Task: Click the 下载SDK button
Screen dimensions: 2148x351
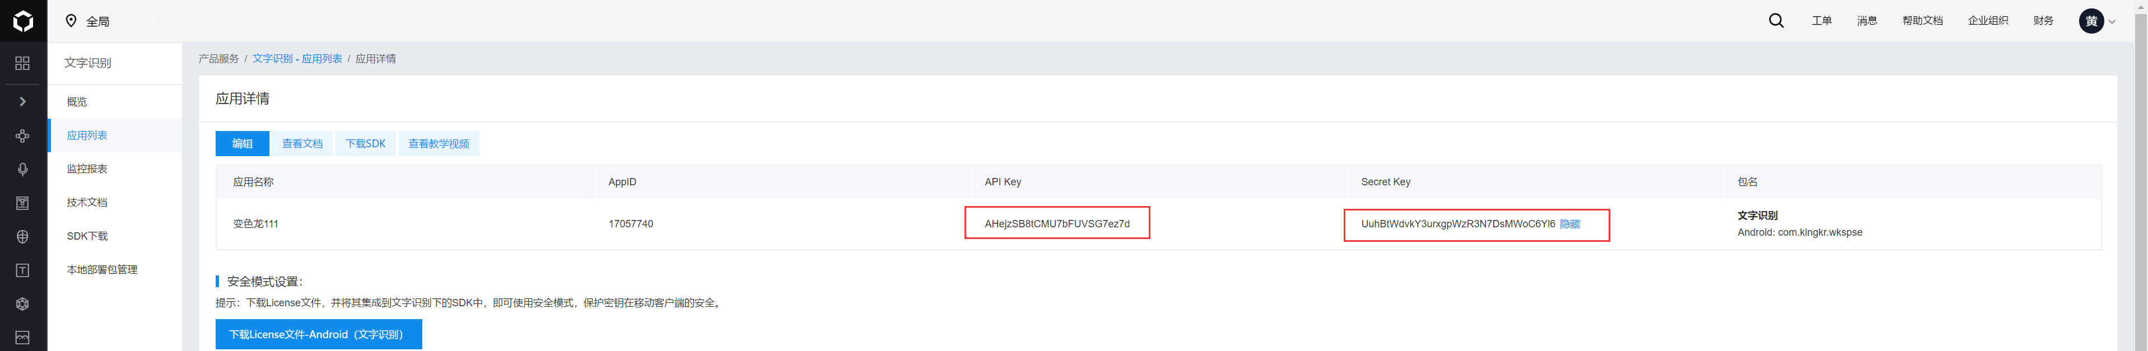Action: [x=365, y=143]
